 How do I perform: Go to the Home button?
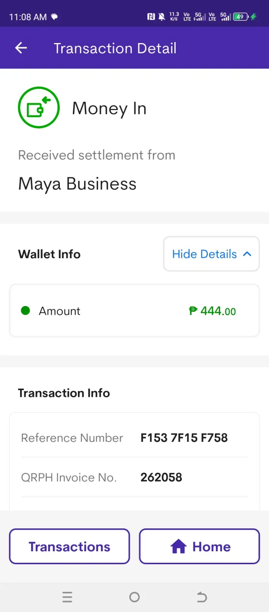(x=200, y=546)
